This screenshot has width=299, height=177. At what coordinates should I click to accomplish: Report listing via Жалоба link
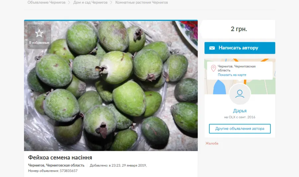(212, 143)
